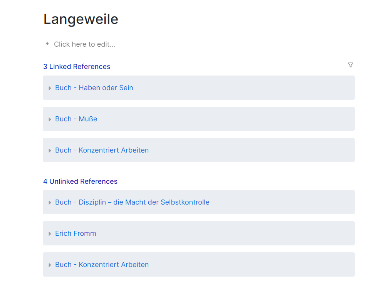The height and width of the screenshot is (287, 391).
Task: Collapse the 3 Linked References section
Action: click(x=77, y=67)
